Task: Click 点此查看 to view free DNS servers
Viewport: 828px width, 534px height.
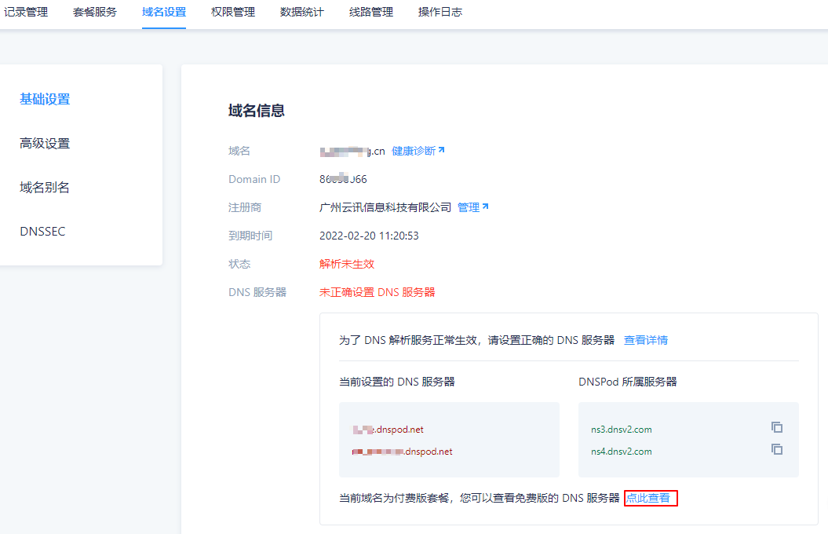Action: coord(649,498)
